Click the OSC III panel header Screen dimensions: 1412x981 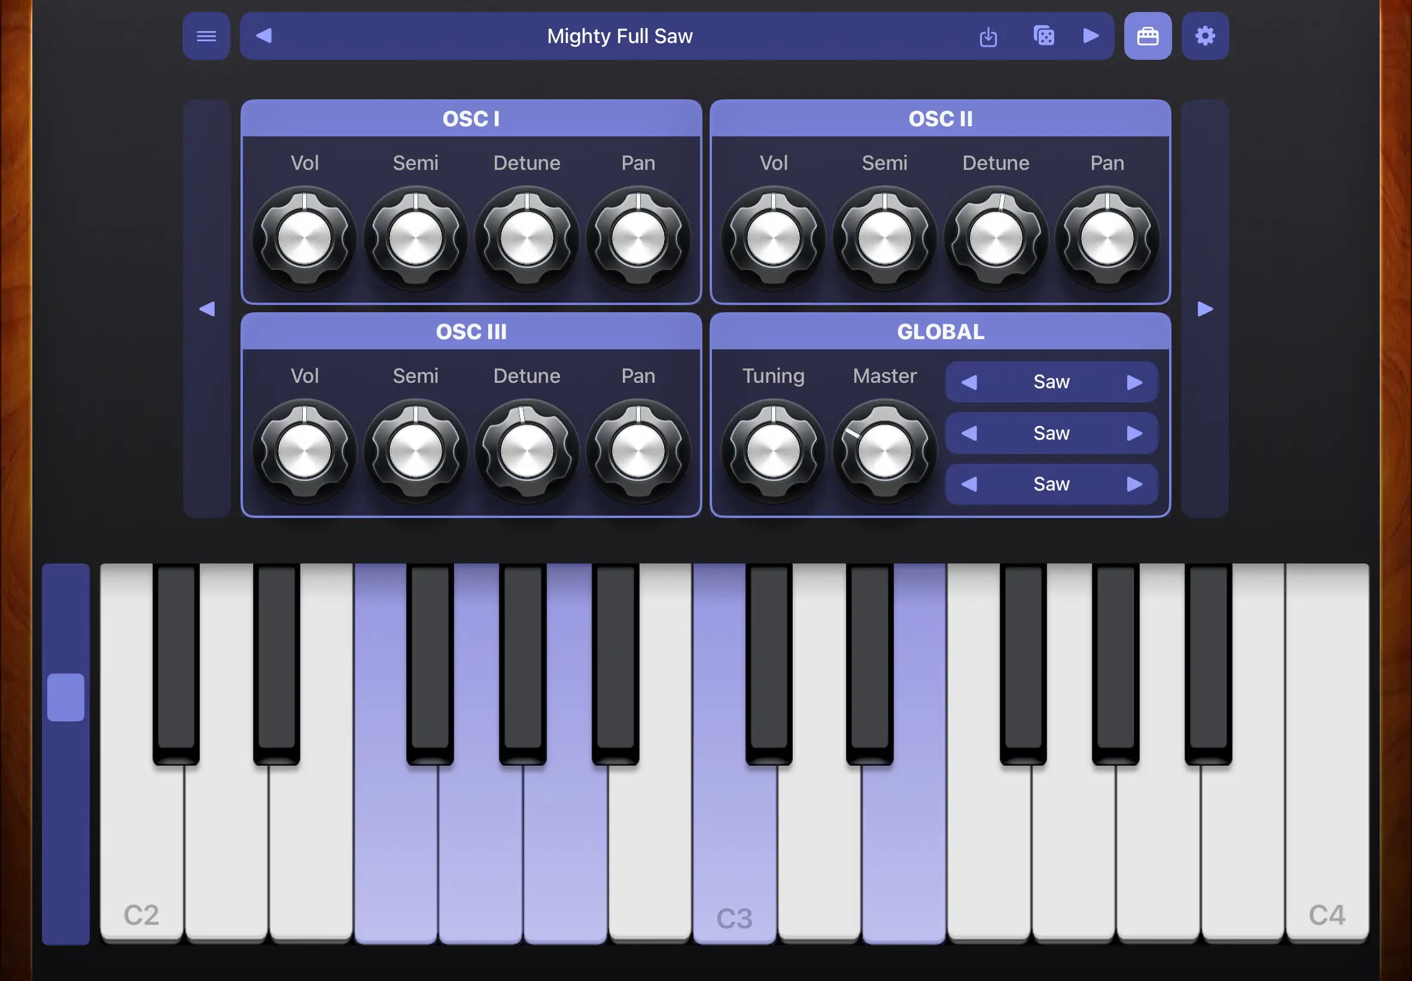coord(471,332)
